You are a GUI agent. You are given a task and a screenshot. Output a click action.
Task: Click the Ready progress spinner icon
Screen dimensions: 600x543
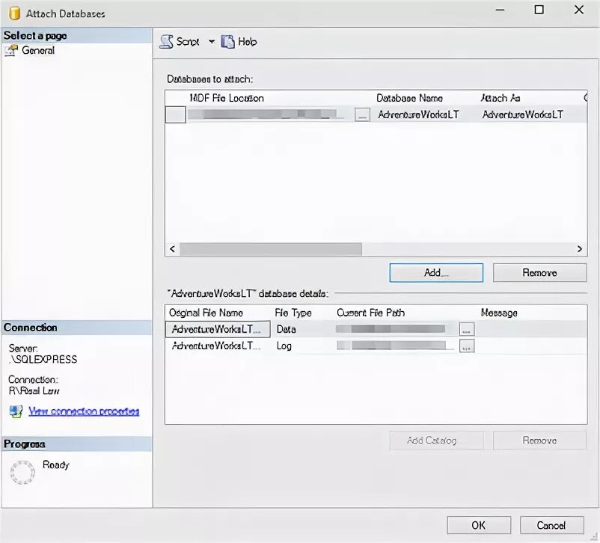pyautogui.click(x=22, y=472)
